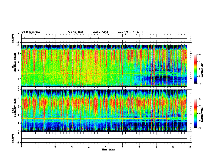The image size is (214, 165).
Task: Click time axis tick label "10"
Action: (x=190, y=147)
